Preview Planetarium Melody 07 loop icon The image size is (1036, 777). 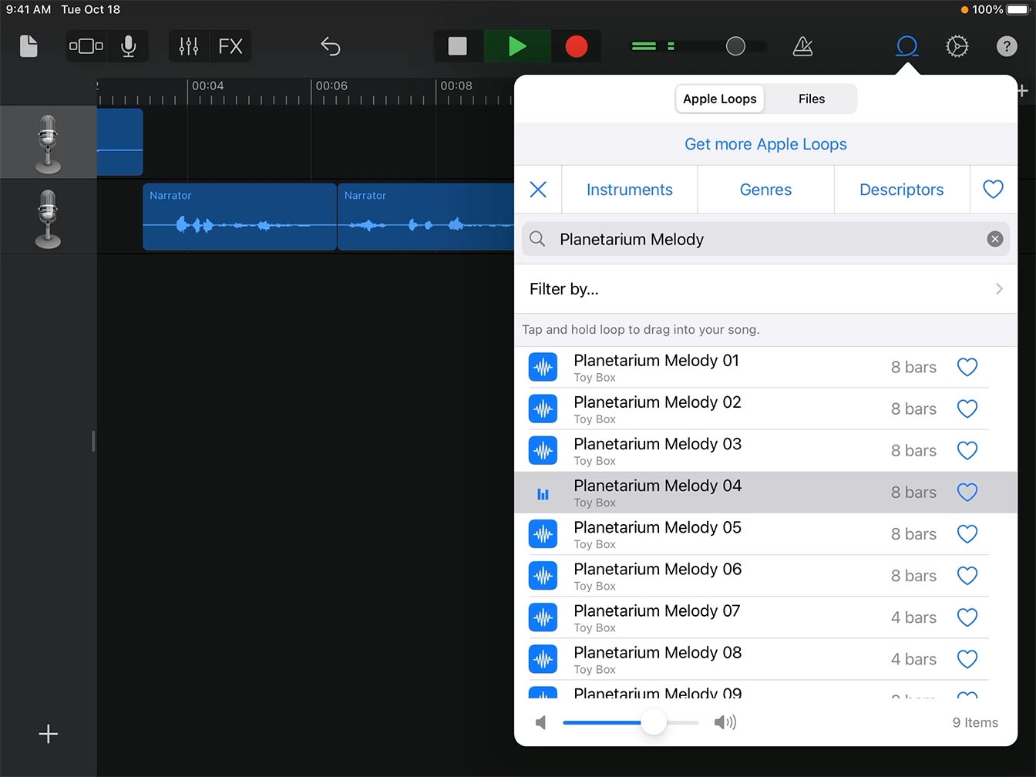click(x=543, y=617)
